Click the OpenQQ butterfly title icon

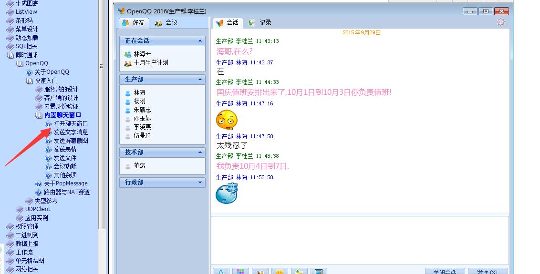point(121,11)
